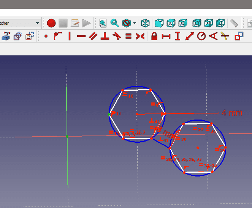Switch to the rear view cube
Screen dimensions: 252x208
coord(197,23)
